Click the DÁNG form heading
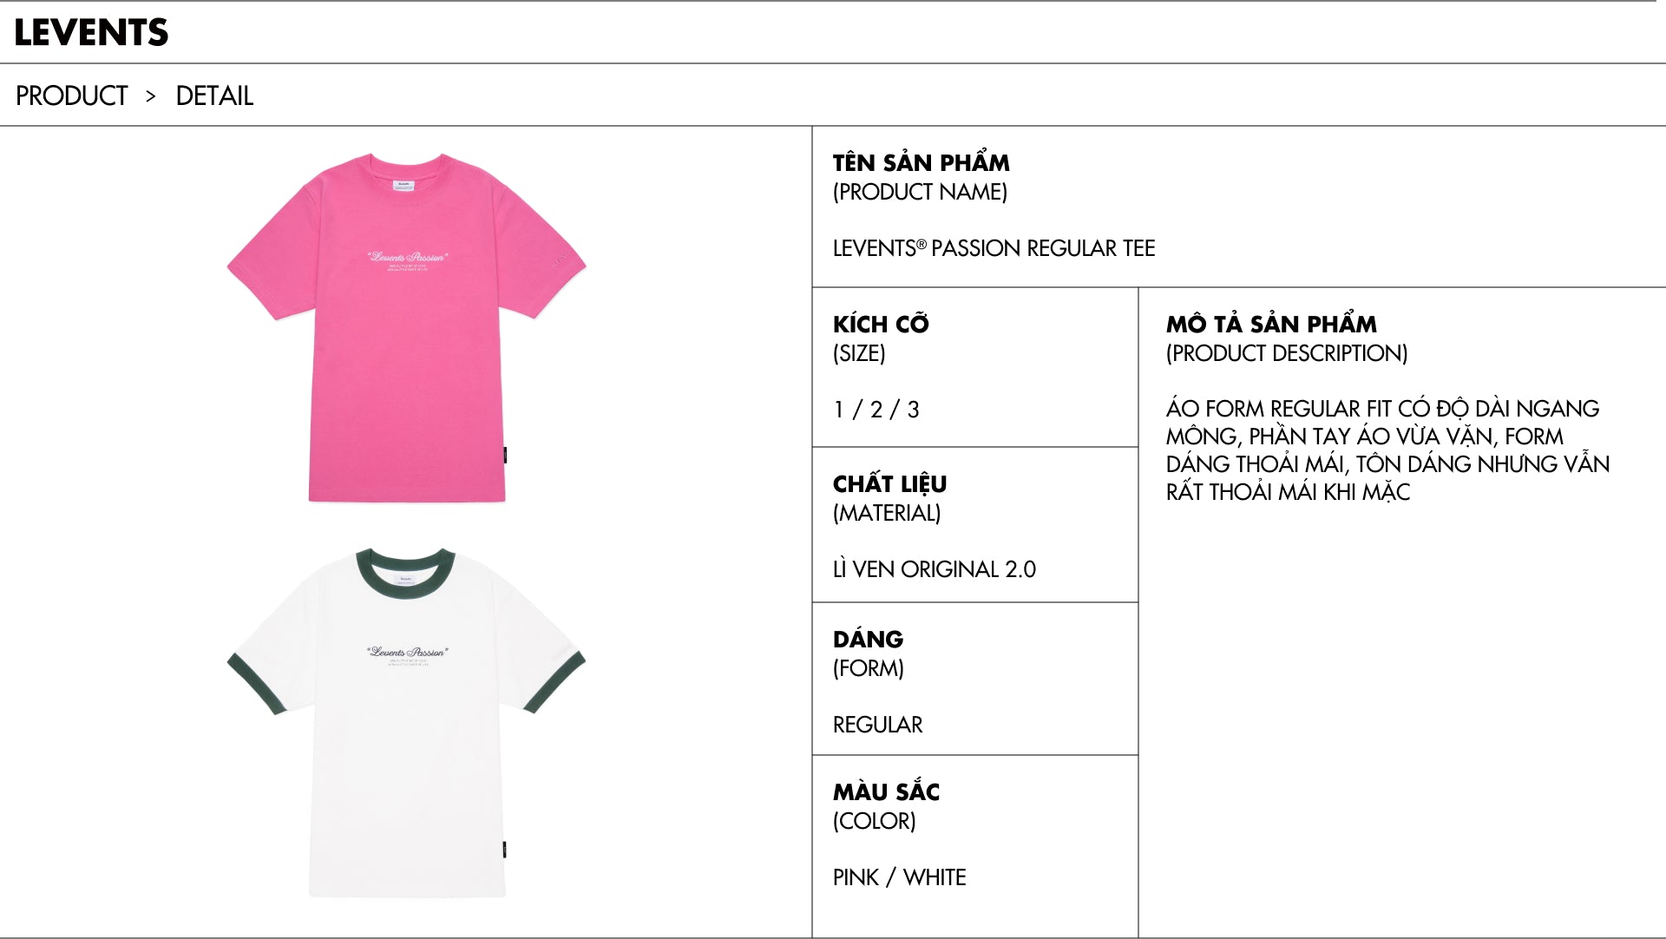The width and height of the screenshot is (1666, 939). click(868, 639)
